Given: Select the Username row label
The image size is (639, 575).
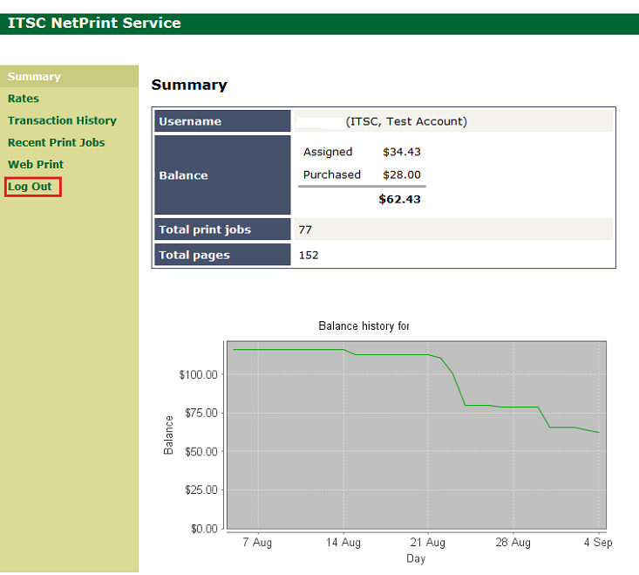Looking at the screenshot, I should (x=190, y=121).
